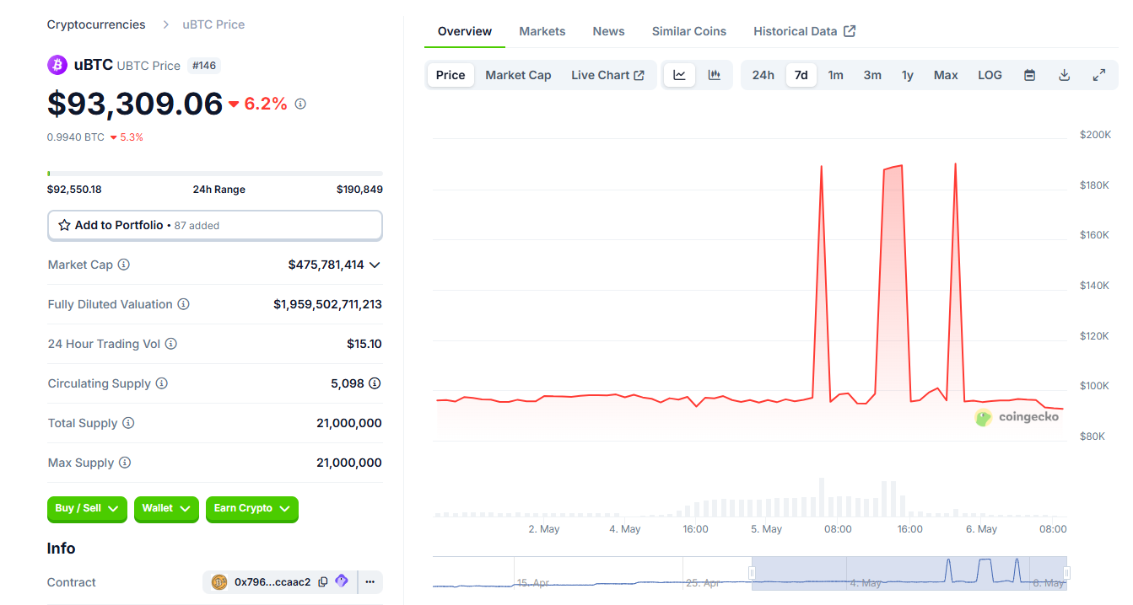The height and width of the screenshot is (605, 1133).
Task: Click Historical Data external link icon
Action: tap(850, 31)
